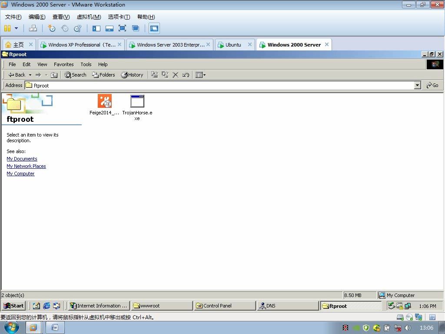
Task: Click the Show Desktop quick launch icon
Action: pos(37,306)
